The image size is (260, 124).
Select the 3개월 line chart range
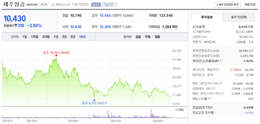(x=46, y=37)
